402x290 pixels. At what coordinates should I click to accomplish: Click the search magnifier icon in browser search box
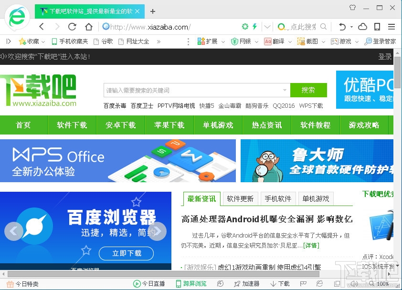click(x=324, y=26)
